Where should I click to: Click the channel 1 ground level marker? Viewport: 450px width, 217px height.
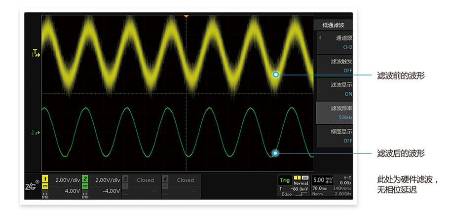pos(36,54)
